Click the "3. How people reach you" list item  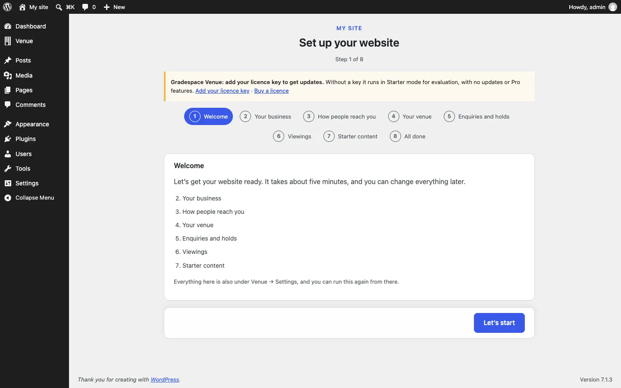[x=210, y=212]
